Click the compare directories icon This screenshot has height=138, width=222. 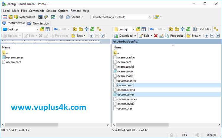click(x=5, y=17)
